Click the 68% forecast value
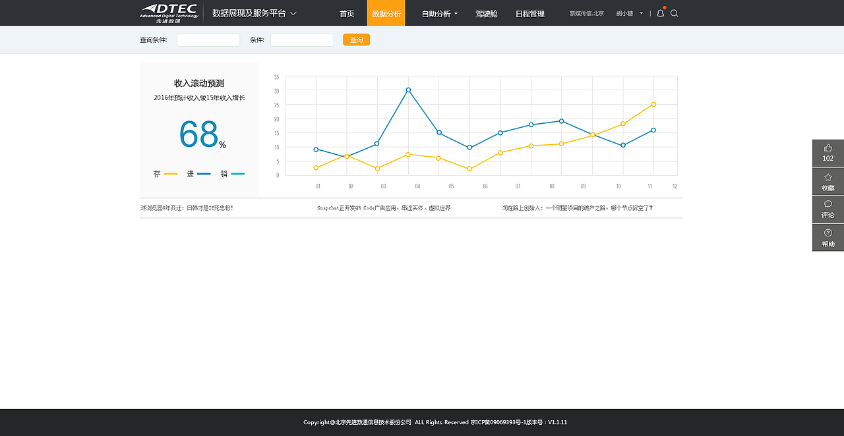The image size is (844, 436). 202,134
